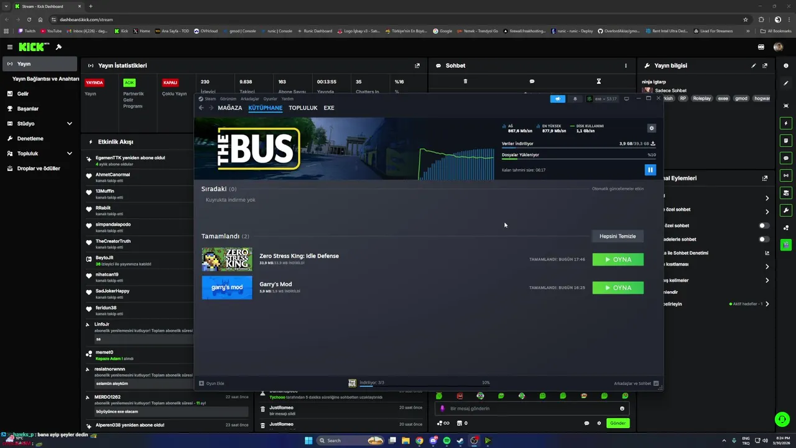Pause The Bus download in Steam

click(x=650, y=170)
